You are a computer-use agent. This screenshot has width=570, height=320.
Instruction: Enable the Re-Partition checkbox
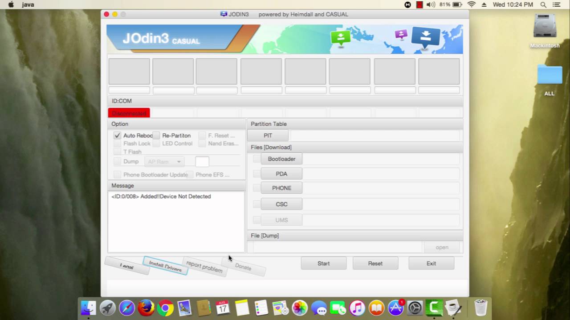click(156, 136)
